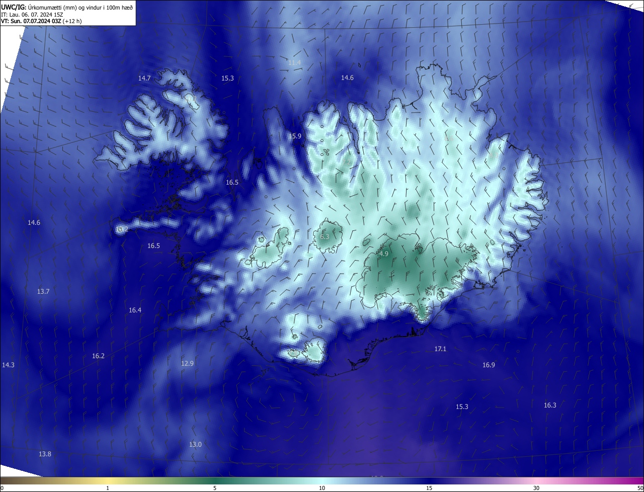This screenshot has height=492, width=644.
Task: Click the 10.2 value on the peninsula tip
Action: pos(122,229)
